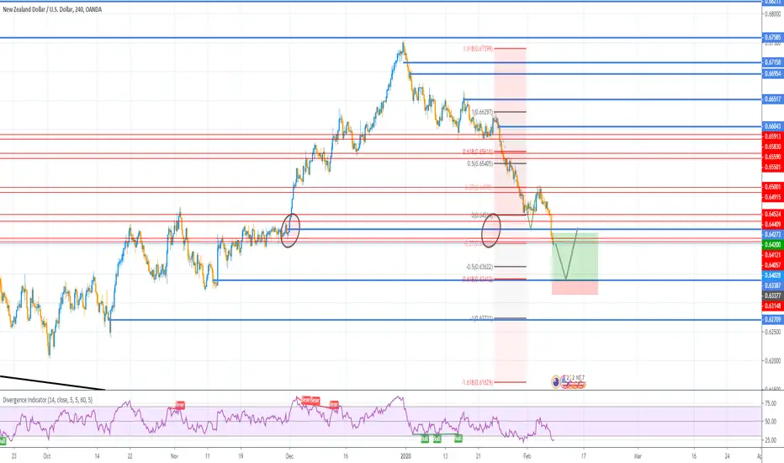The image size is (784, 463).
Task: Click the -0.5(0.63622) Fibonacci level label
Action: (479, 267)
